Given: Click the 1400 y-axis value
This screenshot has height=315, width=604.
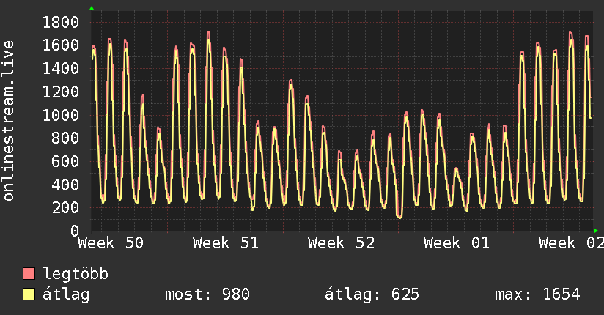Looking at the screenshot, I should (x=61, y=69).
